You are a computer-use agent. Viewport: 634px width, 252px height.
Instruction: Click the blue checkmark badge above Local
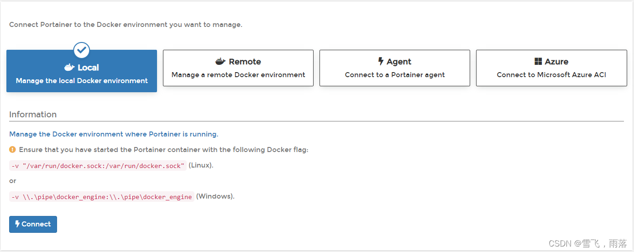tap(82, 50)
